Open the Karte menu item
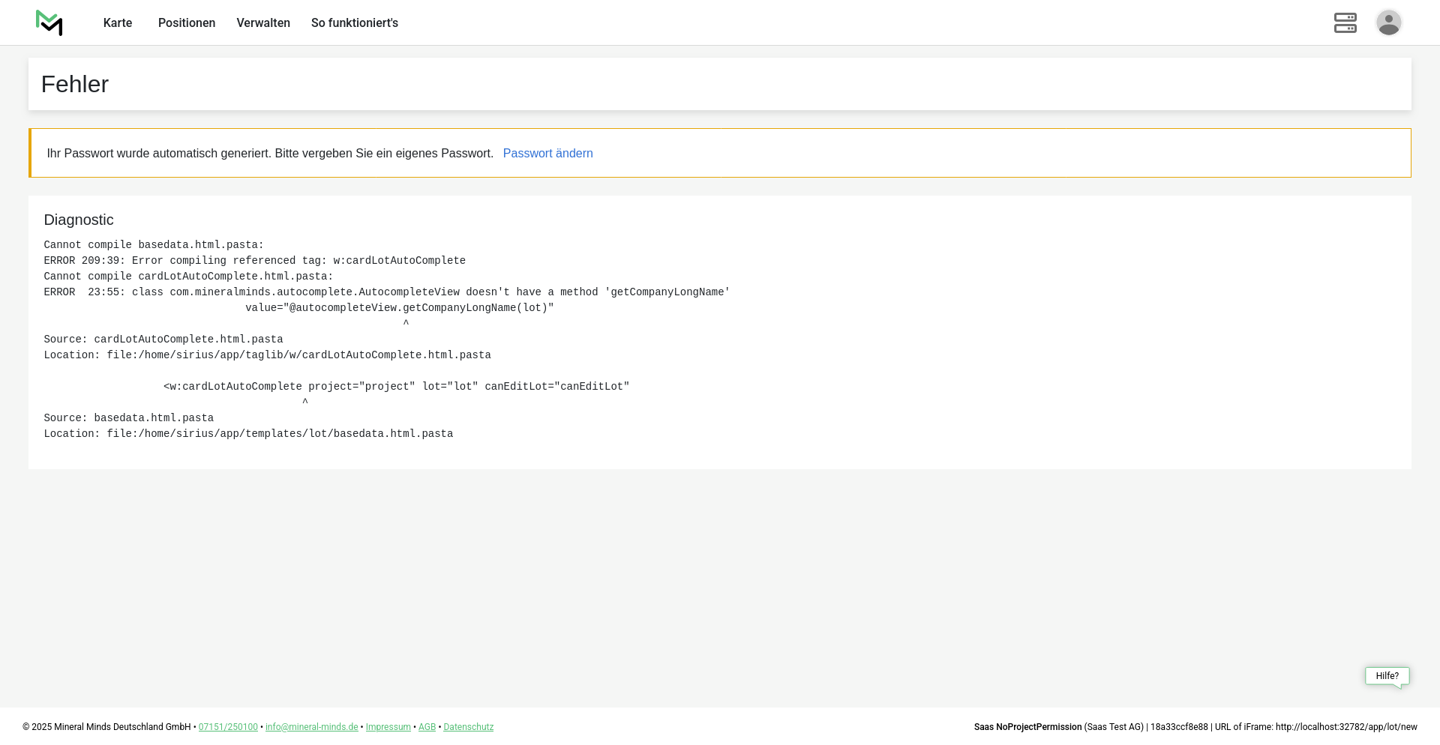1440x745 pixels. [x=118, y=23]
